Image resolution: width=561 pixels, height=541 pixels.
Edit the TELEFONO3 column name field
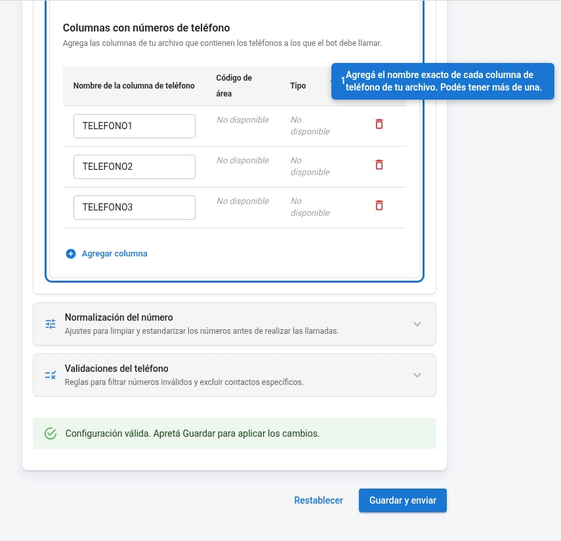pos(135,207)
